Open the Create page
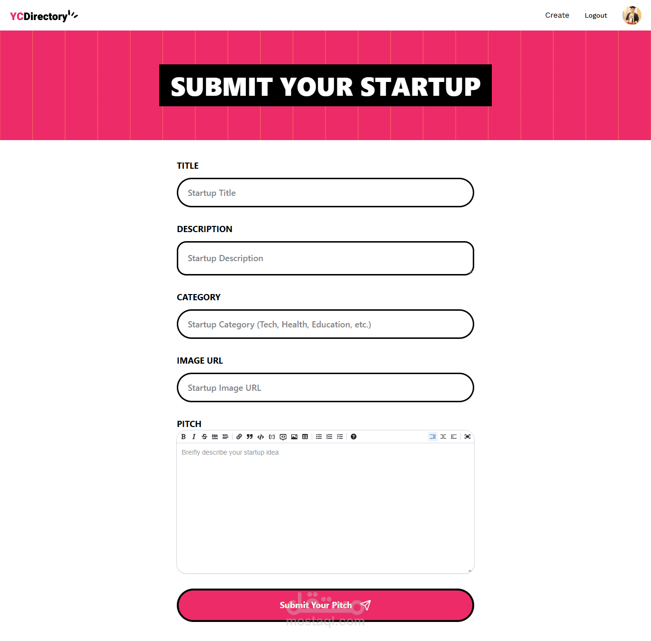The height and width of the screenshot is (641, 651). (557, 15)
